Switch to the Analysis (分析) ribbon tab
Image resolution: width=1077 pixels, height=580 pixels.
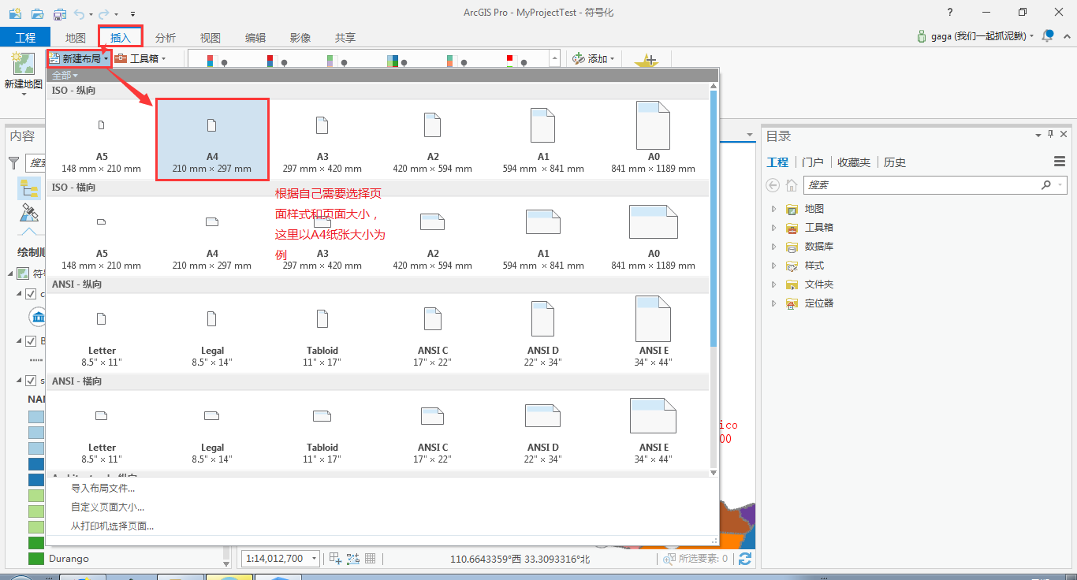(166, 37)
